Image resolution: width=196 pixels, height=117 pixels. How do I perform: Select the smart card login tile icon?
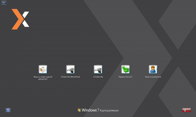(x=43, y=69)
